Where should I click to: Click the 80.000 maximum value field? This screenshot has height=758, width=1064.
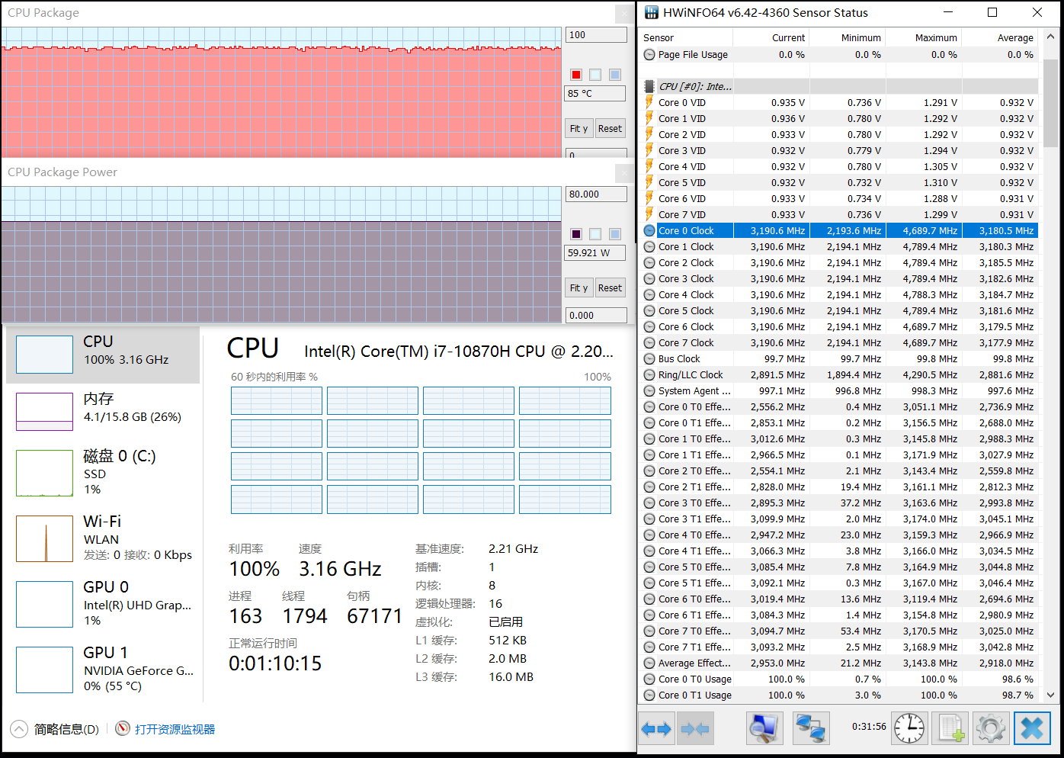click(595, 194)
